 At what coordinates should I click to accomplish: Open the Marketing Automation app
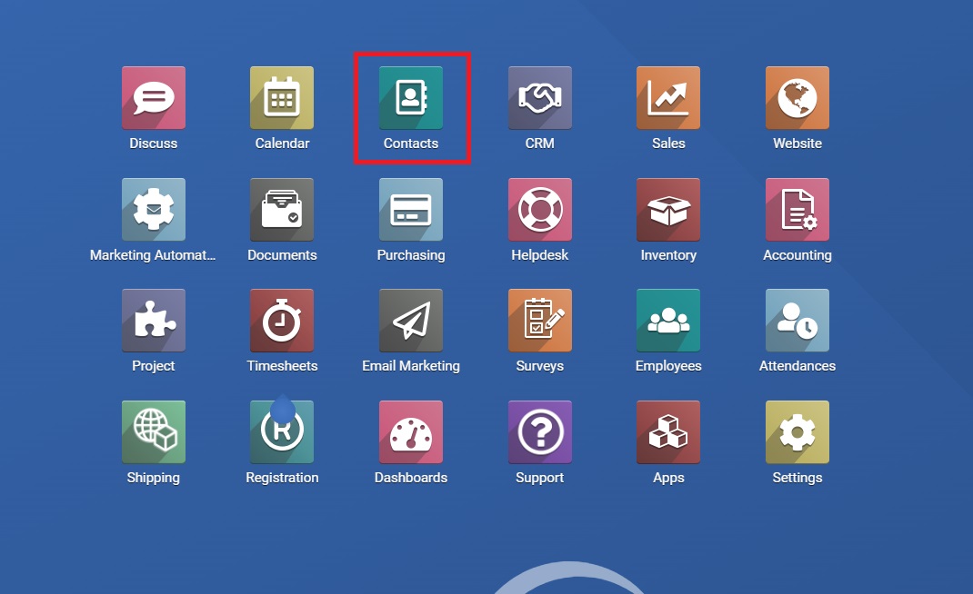point(154,210)
